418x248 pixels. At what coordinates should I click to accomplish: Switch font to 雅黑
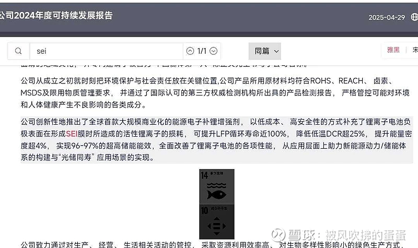(x=393, y=50)
